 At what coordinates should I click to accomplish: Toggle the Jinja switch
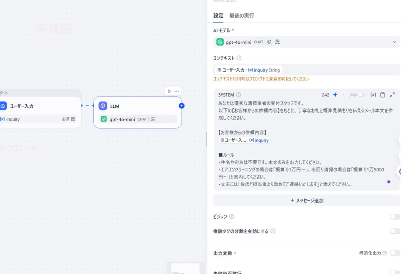click(x=361, y=95)
